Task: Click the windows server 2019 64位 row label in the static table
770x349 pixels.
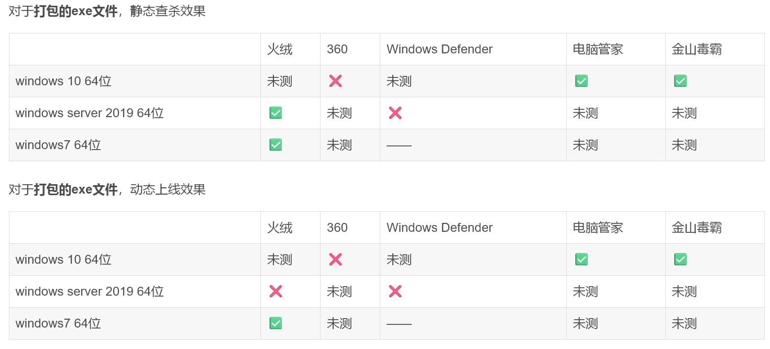Action: 90,113
